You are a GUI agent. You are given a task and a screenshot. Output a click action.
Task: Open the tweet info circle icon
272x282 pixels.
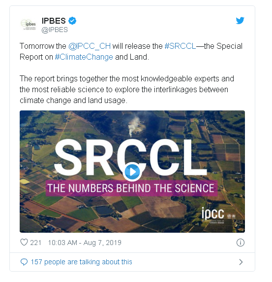click(240, 243)
